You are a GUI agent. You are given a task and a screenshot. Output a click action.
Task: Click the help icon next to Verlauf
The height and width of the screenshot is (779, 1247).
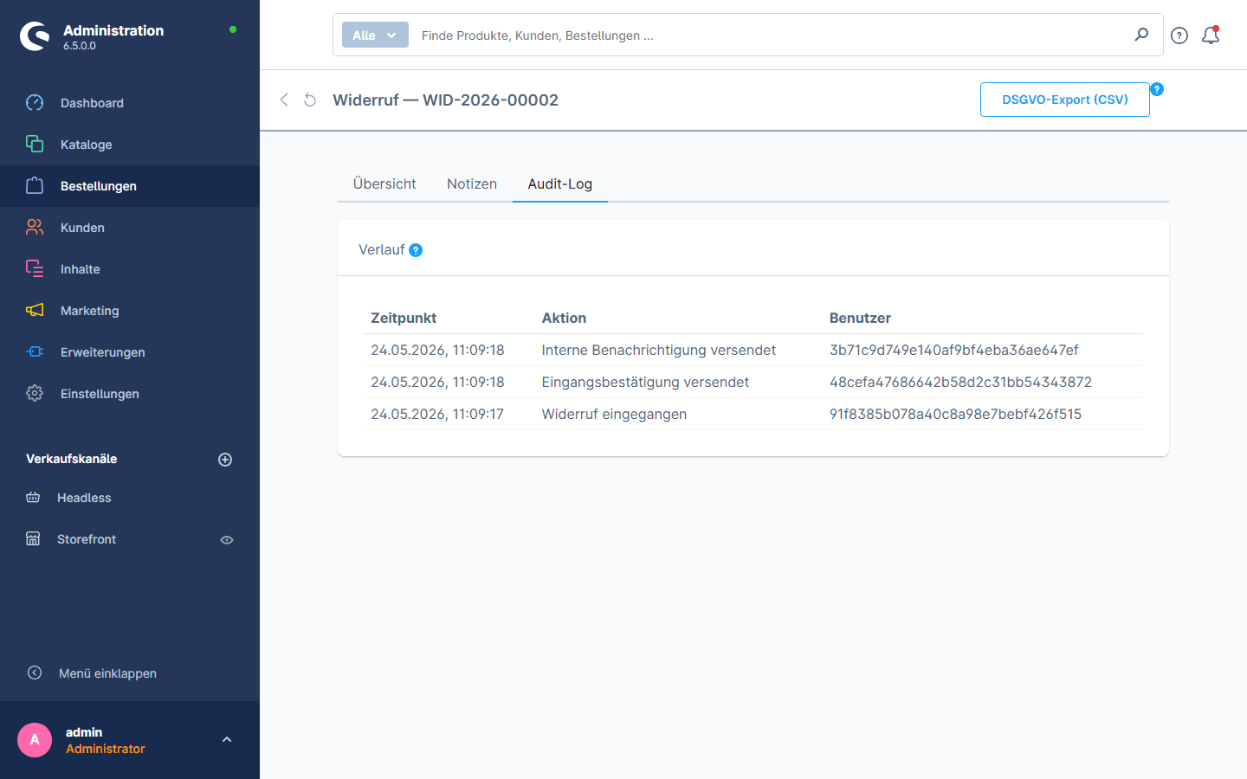tap(416, 250)
